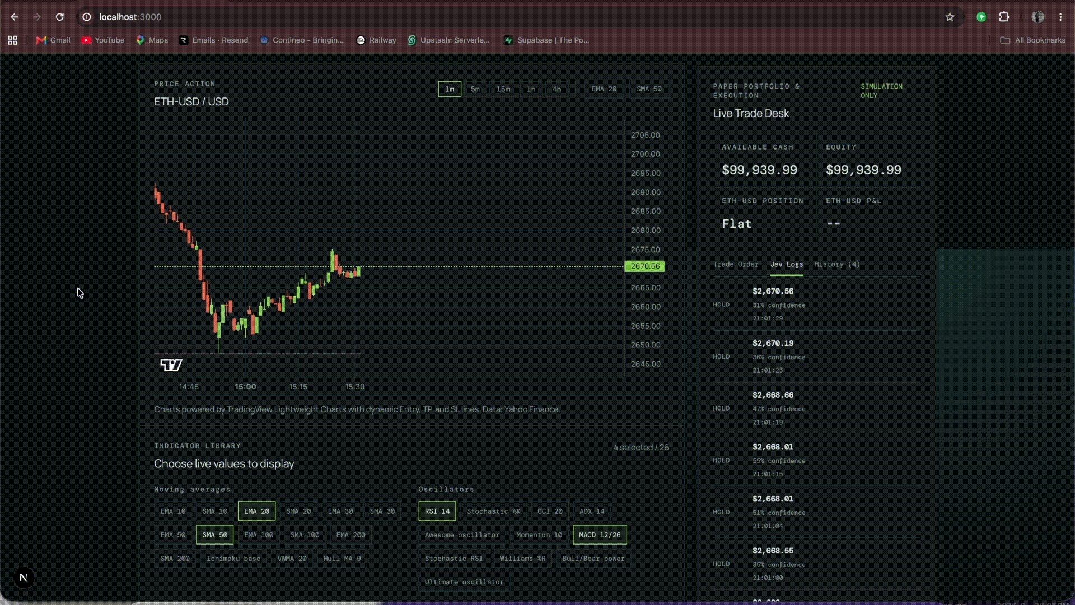The width and height of the screenshot is (1075, 605).
Task: Toggle the EMA 20 chart overlay button
Action: [604, 89]
